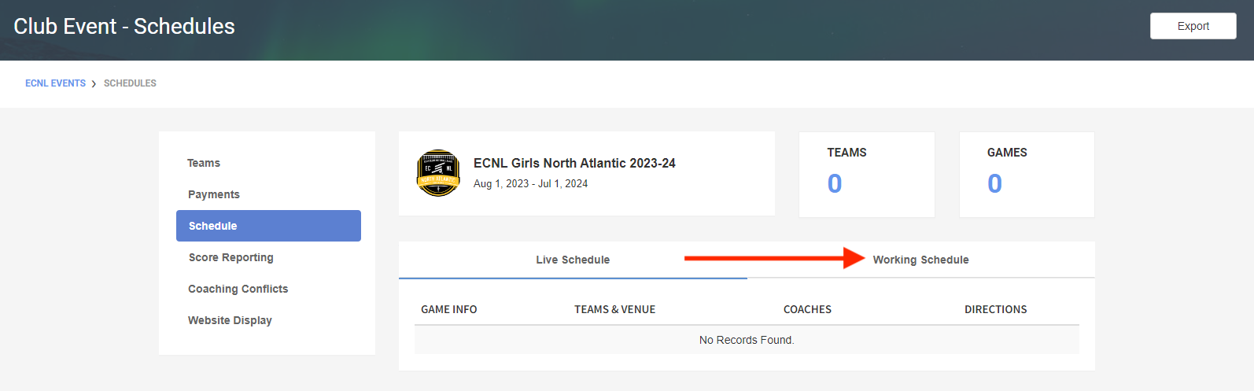
Task: Click the Schedules breadcrumb item
Action: click(x=130, y=83)
